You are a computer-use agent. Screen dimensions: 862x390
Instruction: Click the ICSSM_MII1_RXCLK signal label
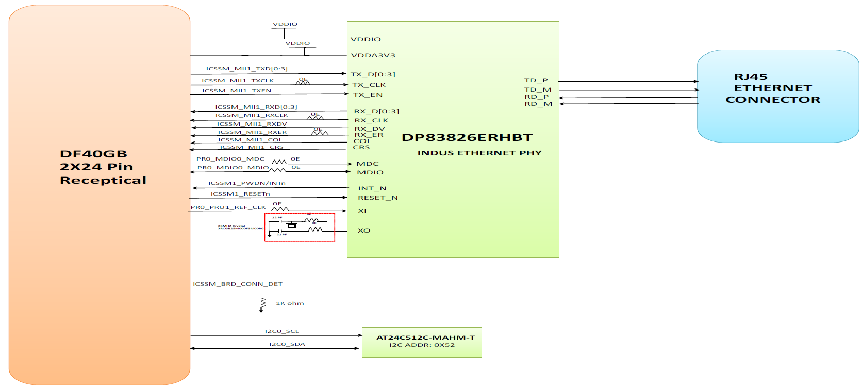tap(252, 115)
